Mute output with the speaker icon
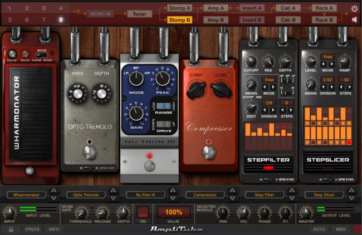This screenshot has width=362, height=235. pos(354,19)
